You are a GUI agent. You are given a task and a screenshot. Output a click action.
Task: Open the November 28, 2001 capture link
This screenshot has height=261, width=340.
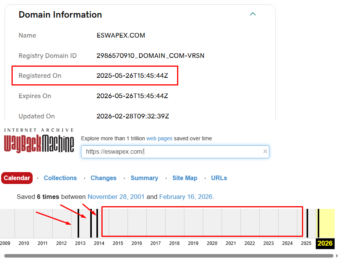click(116, 197)
